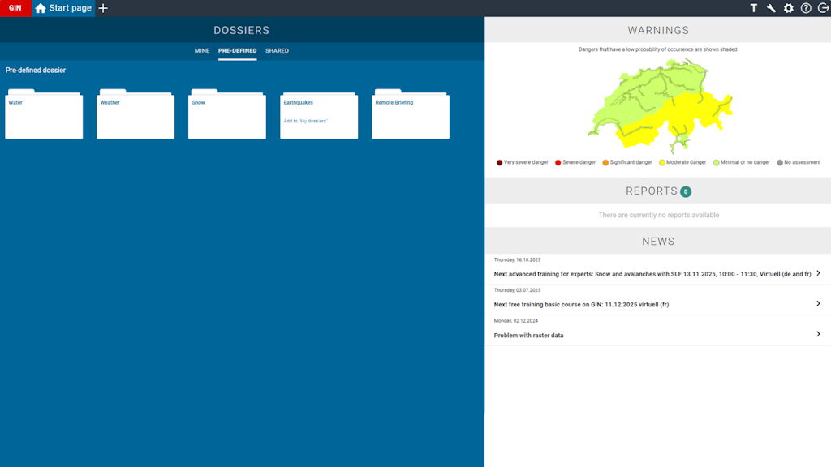Click the green Reports count badge
The image size is (831, 467).
[687, 191]
